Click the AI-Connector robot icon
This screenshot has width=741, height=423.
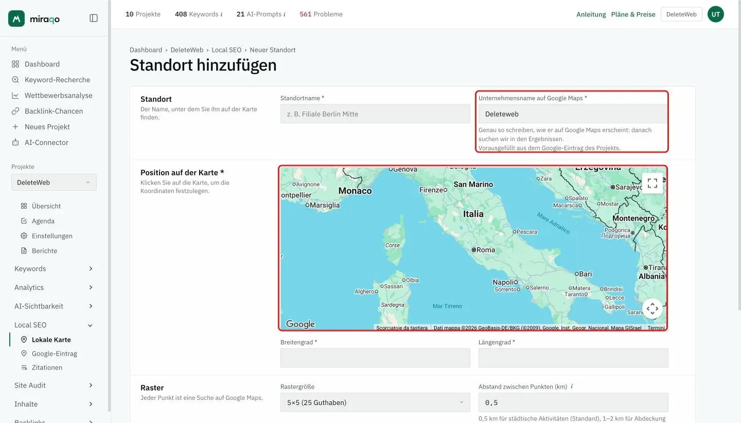pyautogui.click(x=15, y=142)
